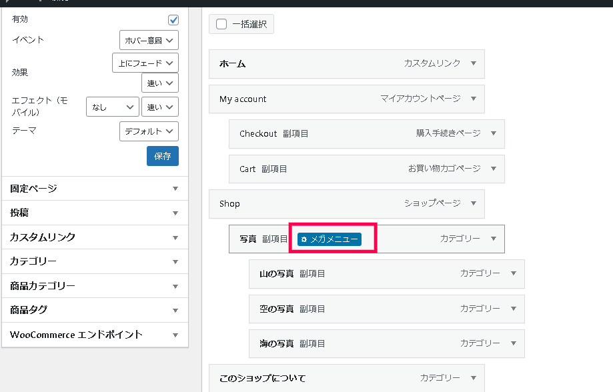Screen dimensions: 613x392
Task: Open the 上にフェード effect dropdown
Action: tap(145, 63)
